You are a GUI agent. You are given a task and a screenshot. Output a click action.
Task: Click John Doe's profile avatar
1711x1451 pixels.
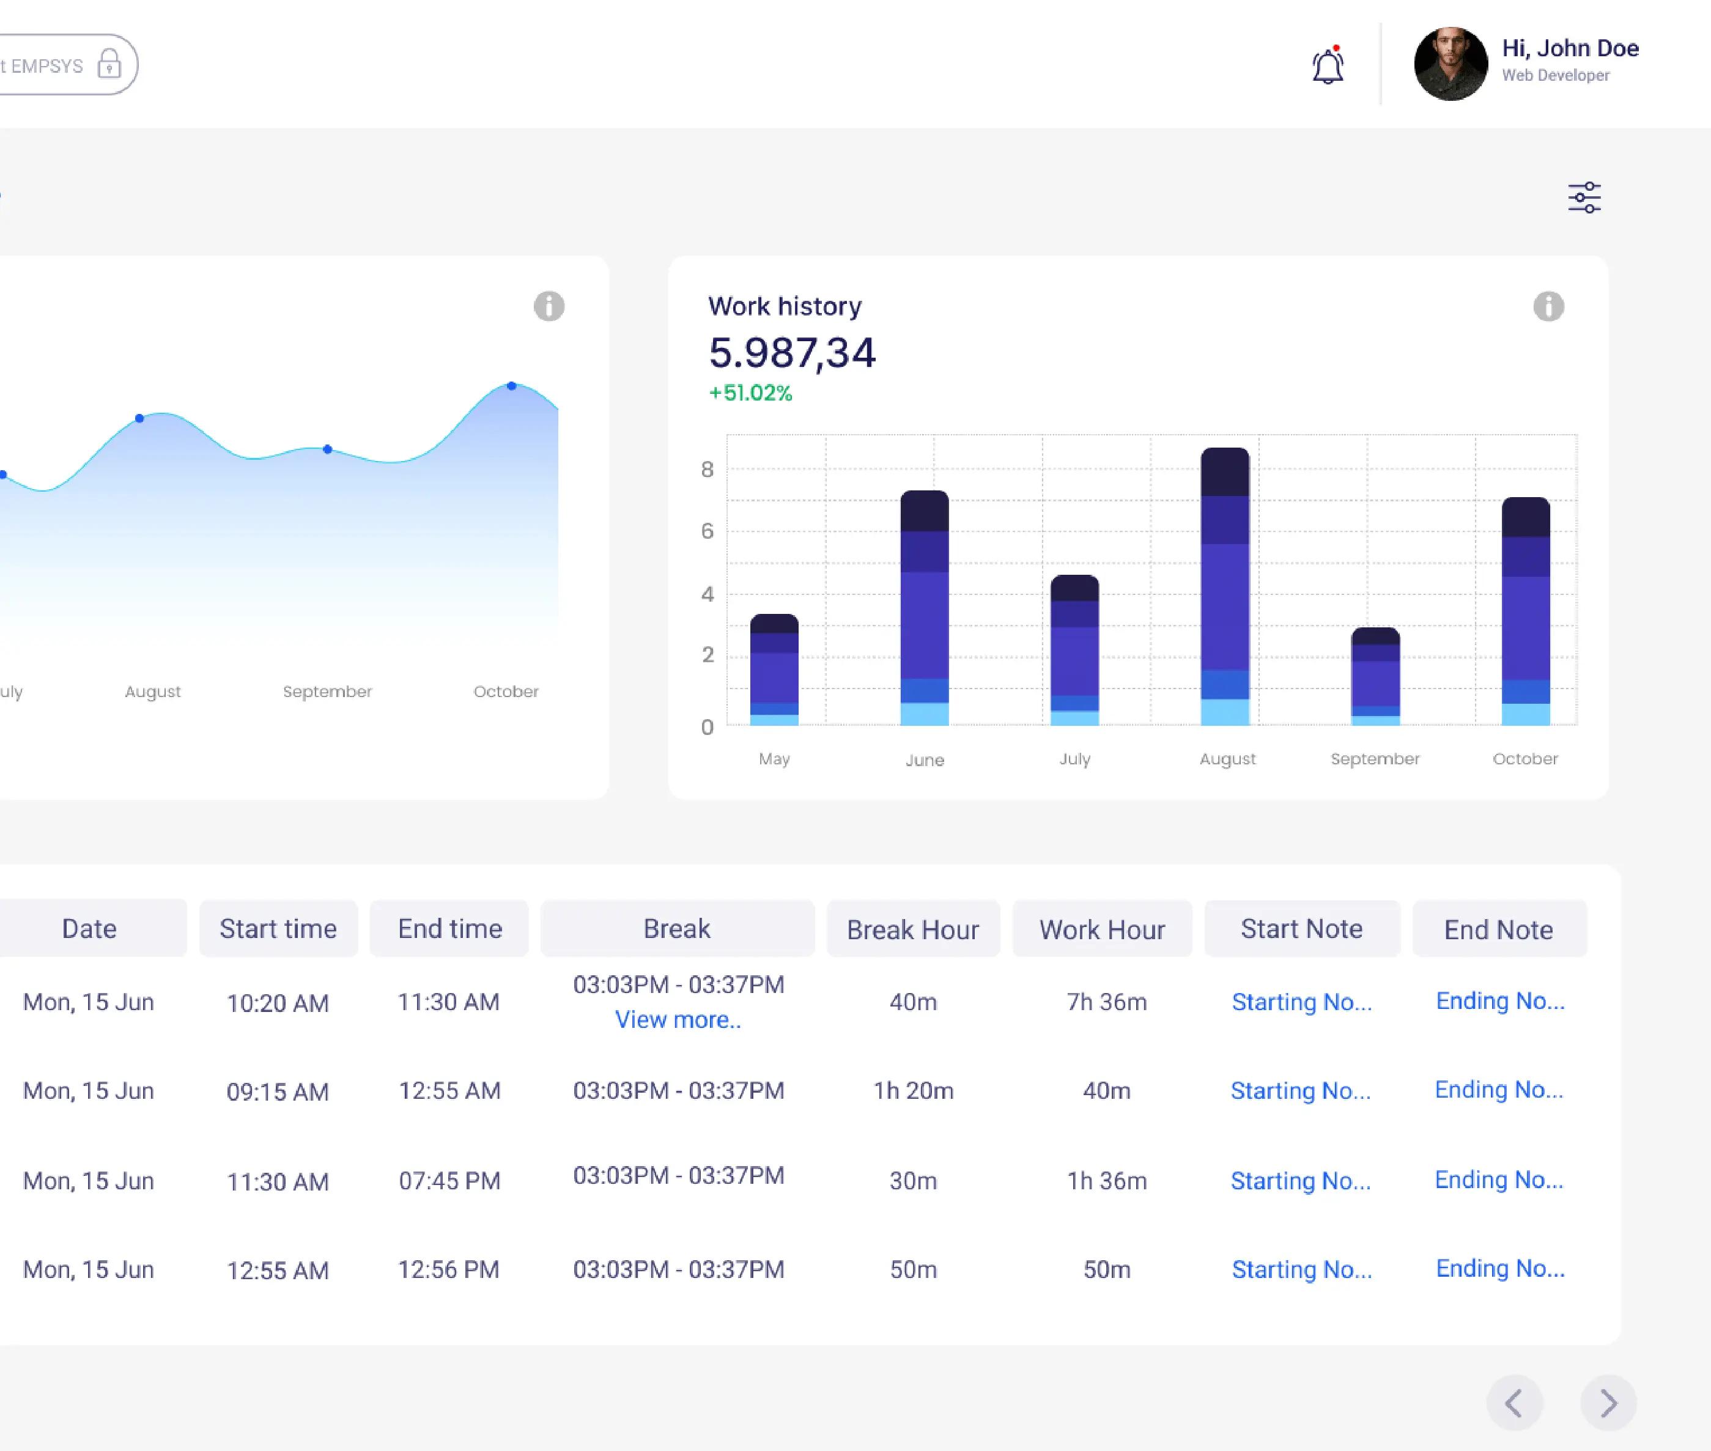(1450, 64)
